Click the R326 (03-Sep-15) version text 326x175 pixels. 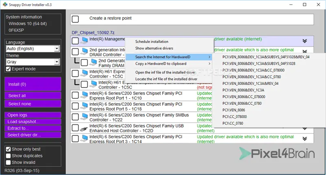point(22,171)
